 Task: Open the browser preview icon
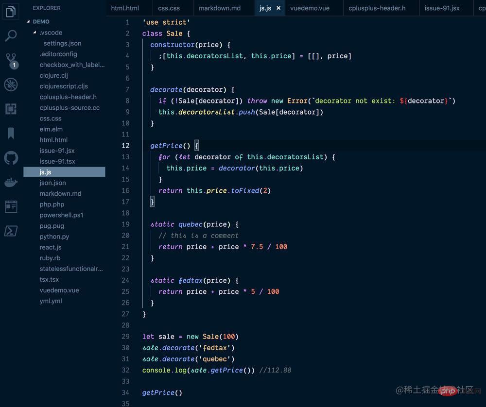(11, 206)
